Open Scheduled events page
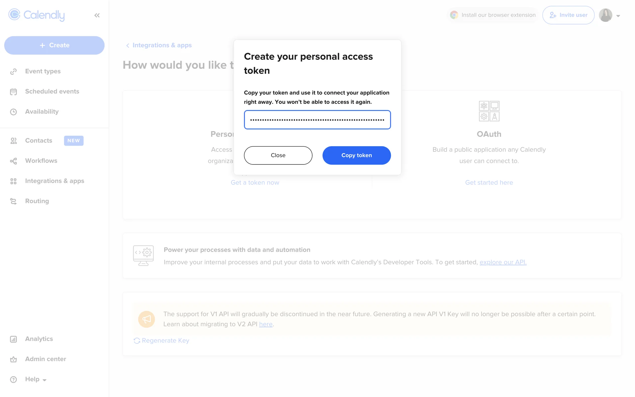 52,91
